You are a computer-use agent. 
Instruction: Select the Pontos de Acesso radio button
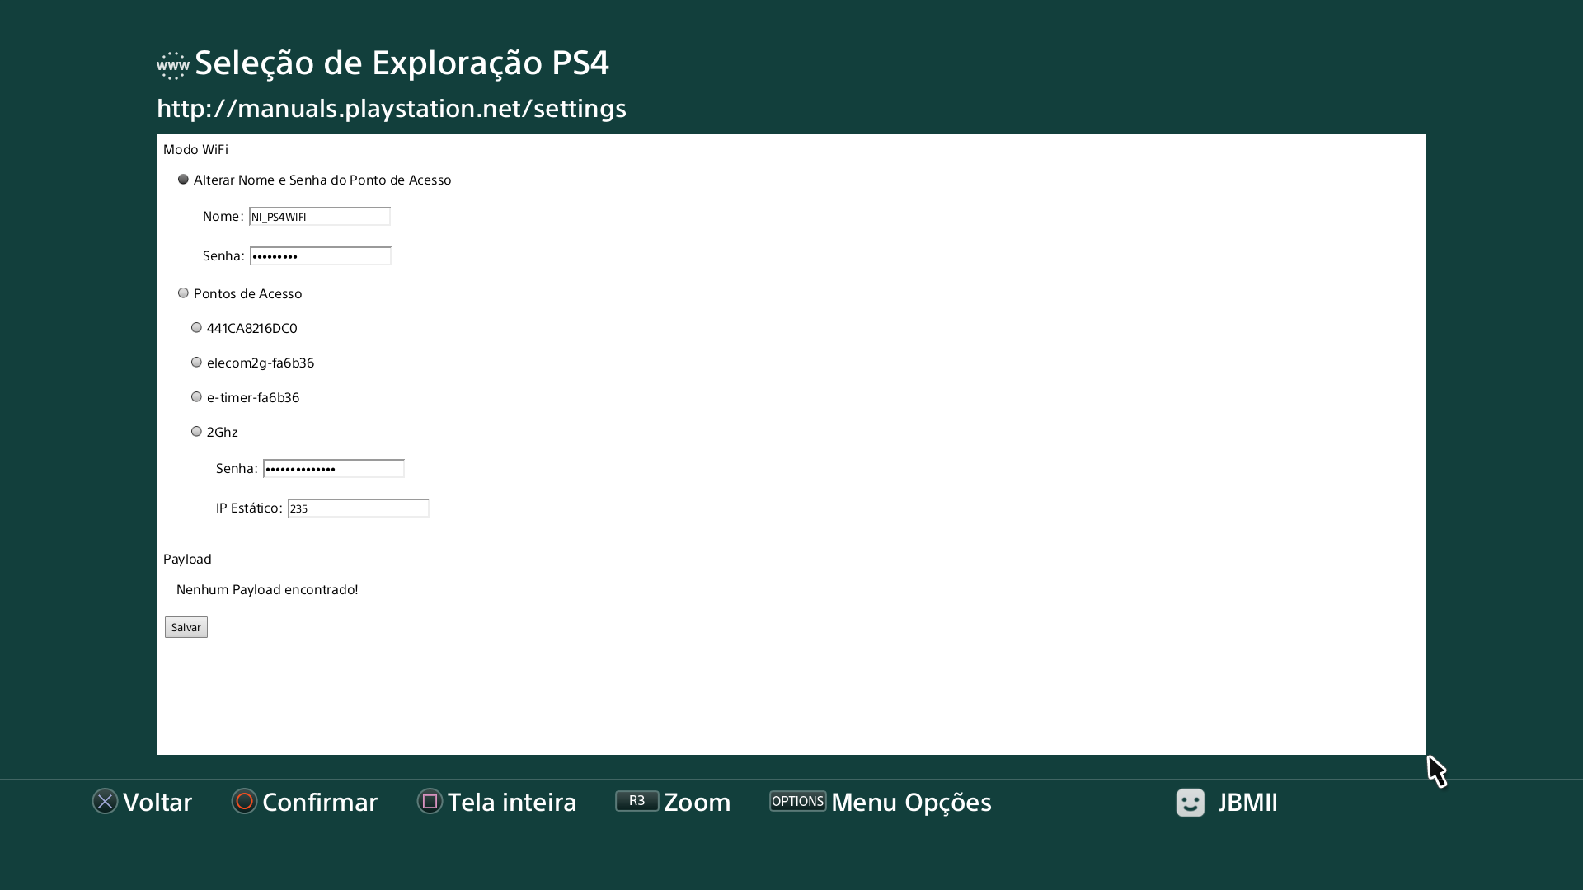[x=183, y=293]
